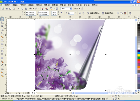Select the Fill bucket tool

(2, 72)
